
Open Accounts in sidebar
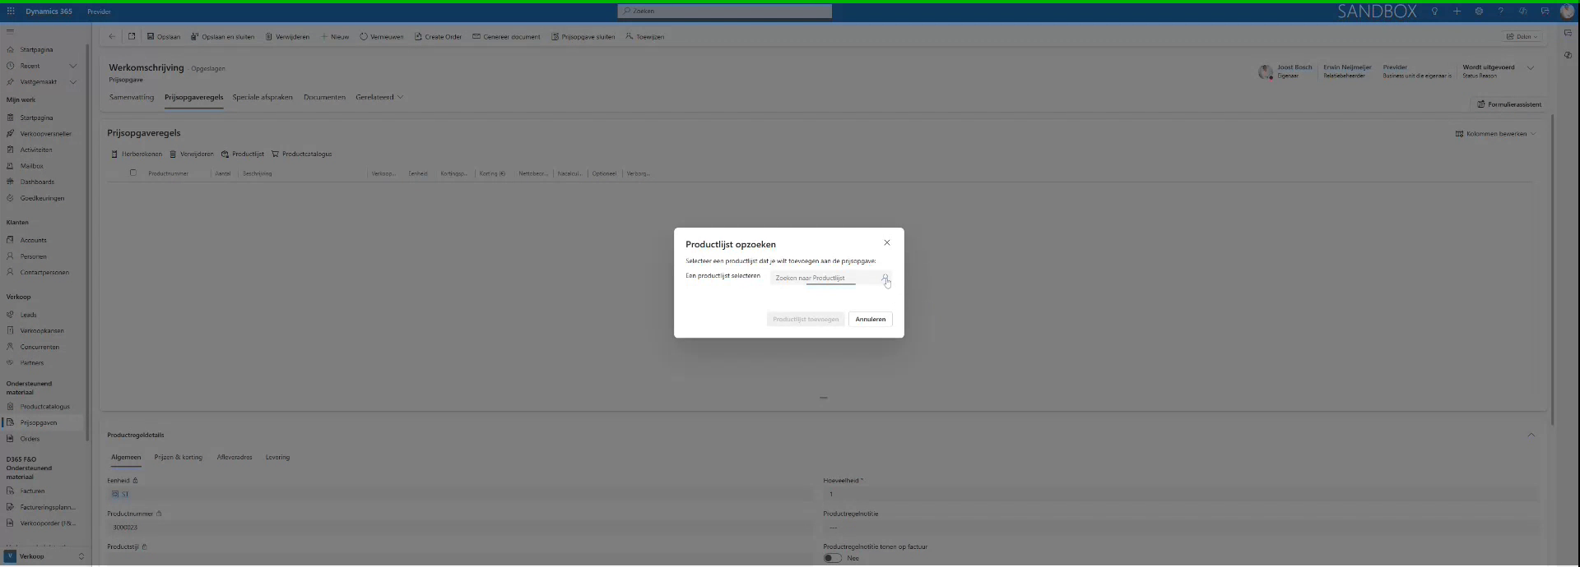click(34, 240)
